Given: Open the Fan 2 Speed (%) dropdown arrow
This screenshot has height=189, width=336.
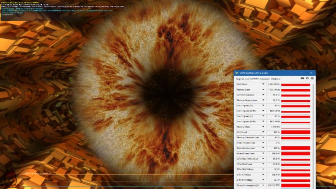Looking at the screenshot, I should coord(263,116).
